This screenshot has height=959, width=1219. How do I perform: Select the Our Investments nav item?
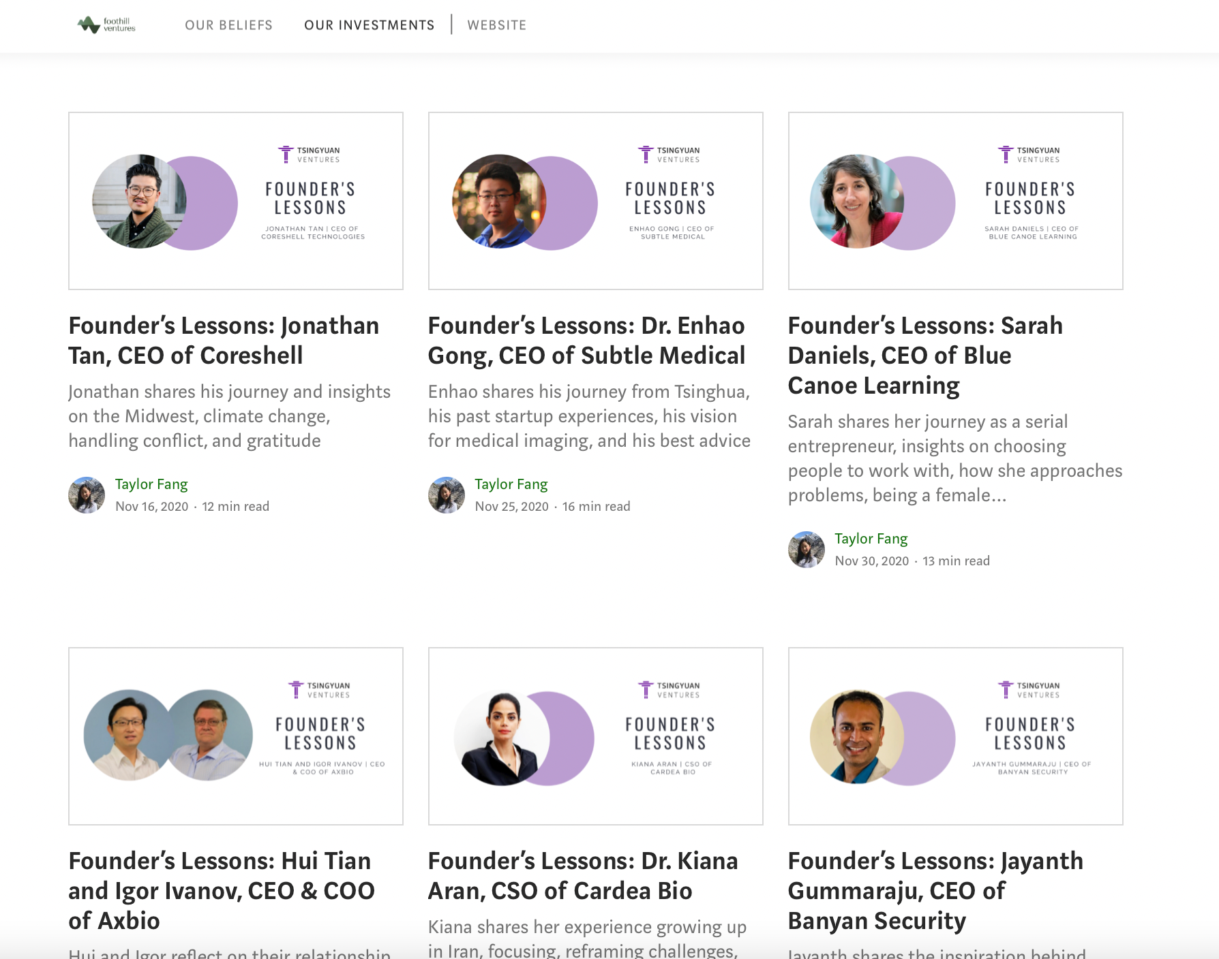click(369, 25)
